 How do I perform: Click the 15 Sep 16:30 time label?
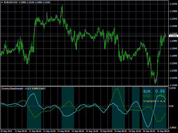(135, 131)
